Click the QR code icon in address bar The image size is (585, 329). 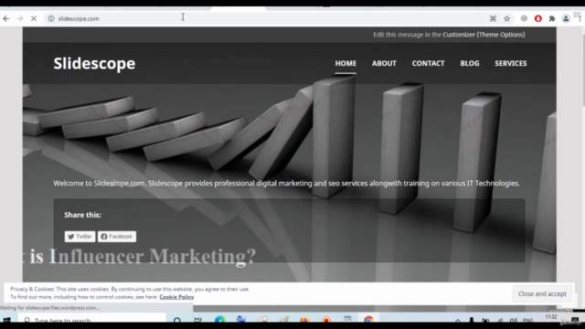493,18
